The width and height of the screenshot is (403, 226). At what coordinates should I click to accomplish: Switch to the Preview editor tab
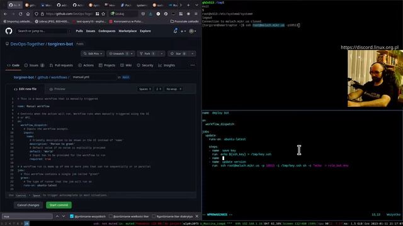tap(57, 89)
